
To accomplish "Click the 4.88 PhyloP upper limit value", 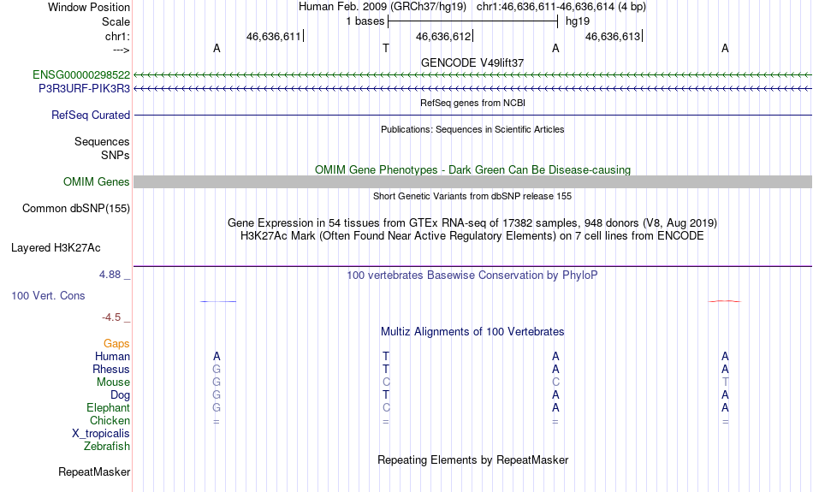I will (x=110, y=275).
